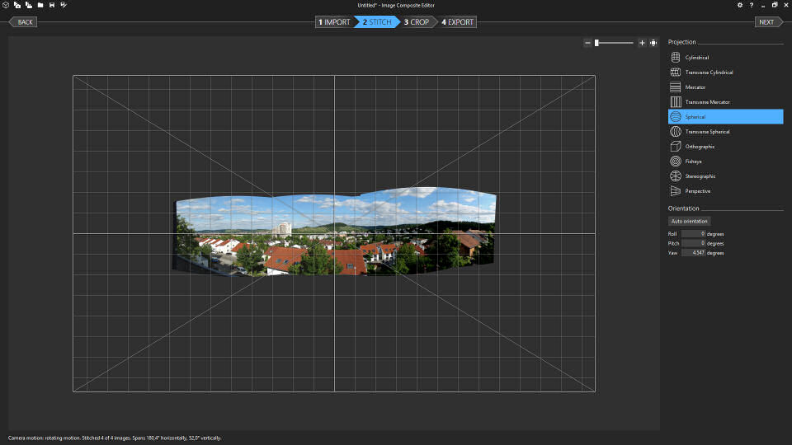
Task: Click the Yaw degrees input field
Action: pyautogui.click(x=693, y=253)
